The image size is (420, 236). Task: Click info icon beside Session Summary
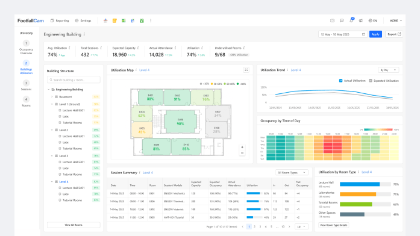pos(140,173)
